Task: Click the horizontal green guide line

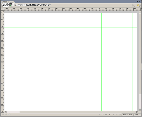Action: pyautogui.click(x=70, y=27)
